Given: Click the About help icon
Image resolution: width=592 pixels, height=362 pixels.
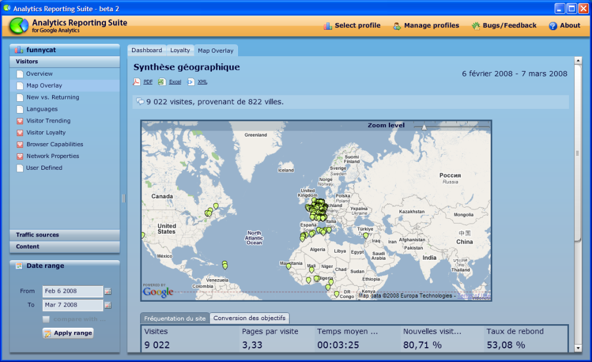Looking at the screenshot, I should point(553,26).
